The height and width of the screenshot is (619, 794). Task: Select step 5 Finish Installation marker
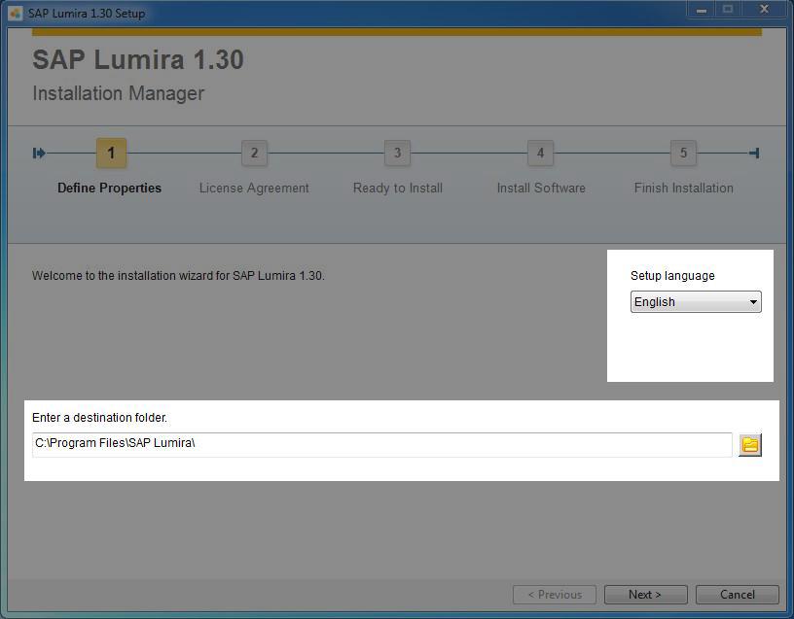click(683, 153)
